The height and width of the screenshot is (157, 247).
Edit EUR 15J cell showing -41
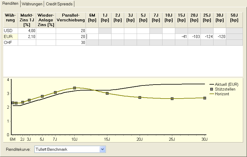coord(181,37)
